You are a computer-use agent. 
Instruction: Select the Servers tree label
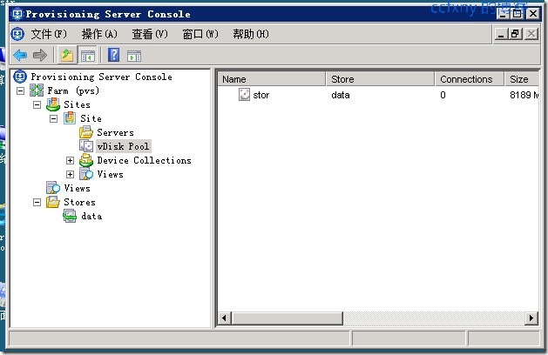[x=115, y=132]
